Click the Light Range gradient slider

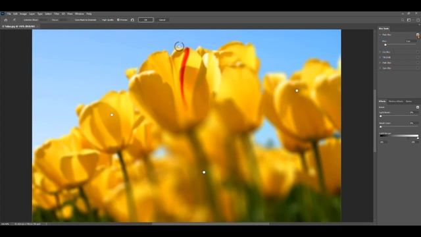[399, 136]
